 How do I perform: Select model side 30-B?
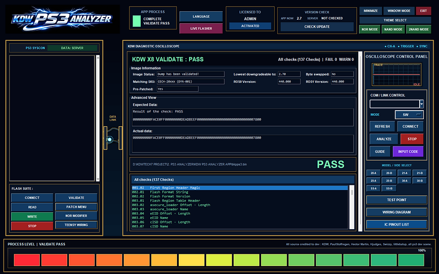click(420, 181)
